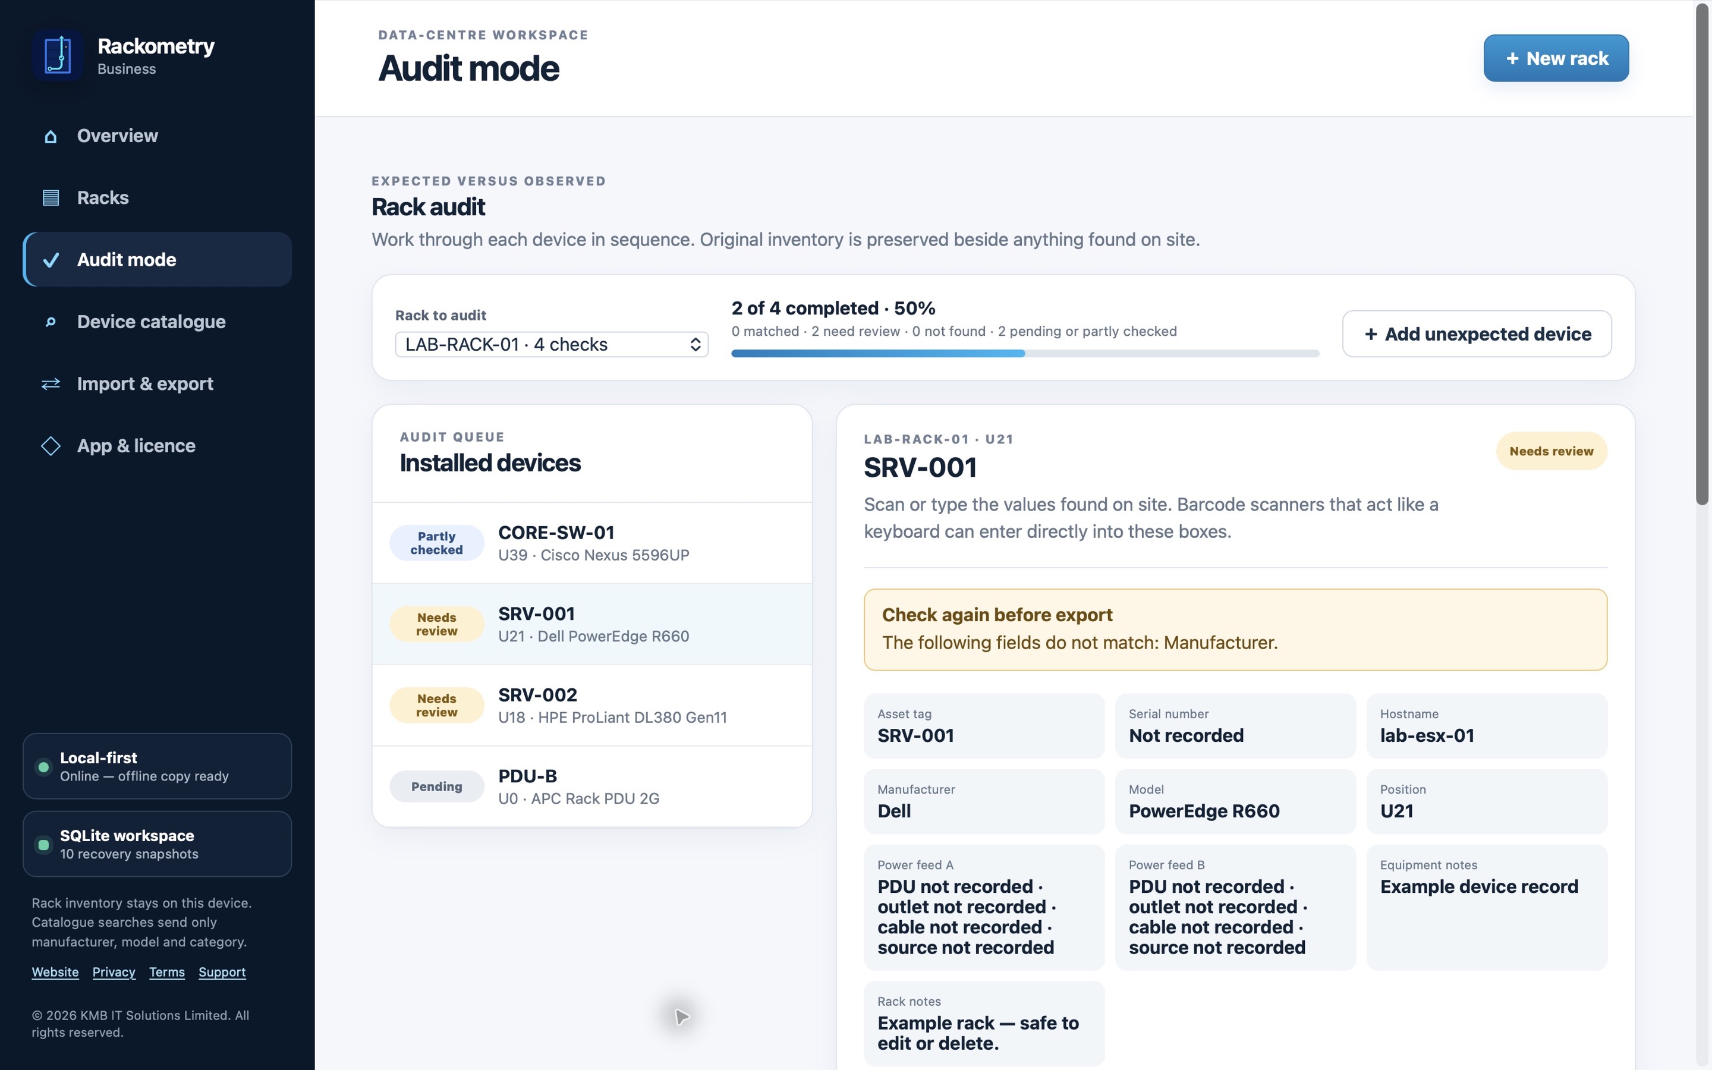Click the Partly checked status badge
The image size is (1712, 1070).
[436, 543]
